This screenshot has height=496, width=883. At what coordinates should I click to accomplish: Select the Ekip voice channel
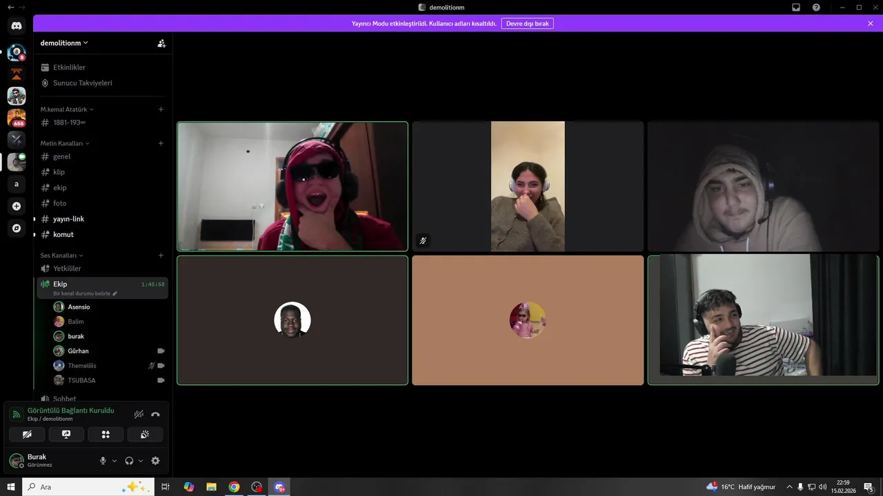tap(102, 287)
